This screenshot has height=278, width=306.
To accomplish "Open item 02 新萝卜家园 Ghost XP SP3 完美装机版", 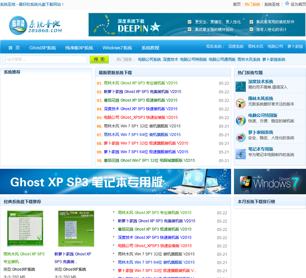I will (142, 92).
